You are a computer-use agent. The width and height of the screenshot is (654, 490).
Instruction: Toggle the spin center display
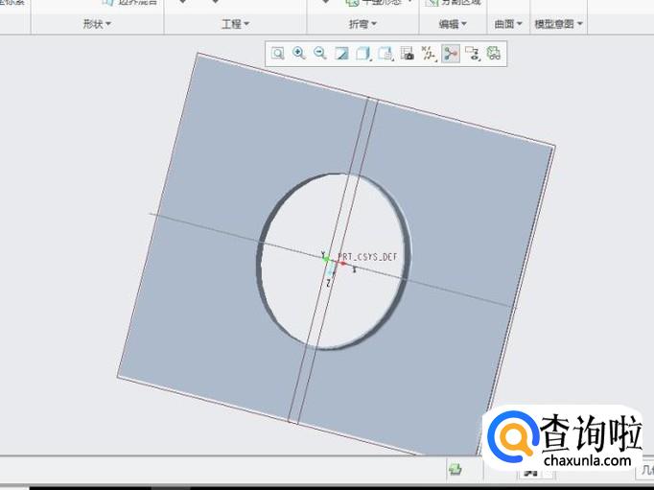(451, 54)
